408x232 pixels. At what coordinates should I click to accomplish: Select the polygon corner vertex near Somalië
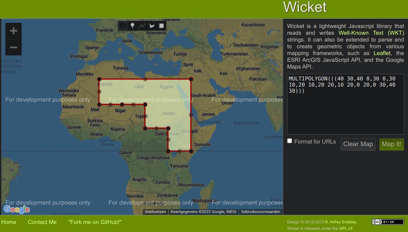191,151
